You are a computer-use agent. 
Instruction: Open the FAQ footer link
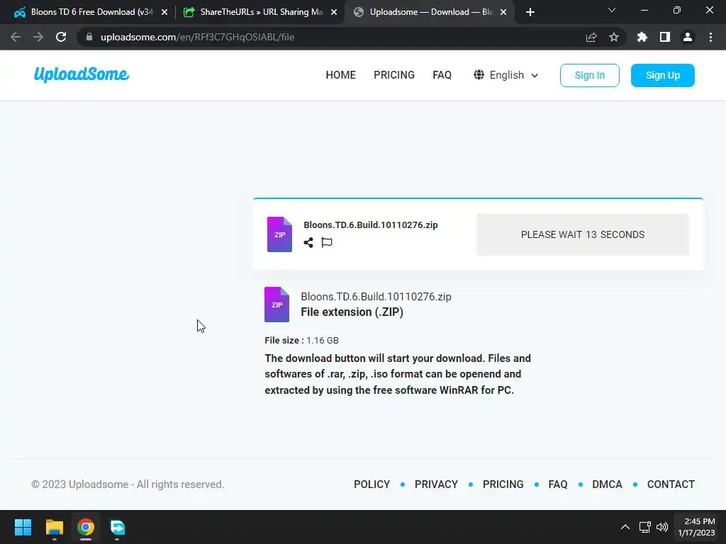coord(558,484)
